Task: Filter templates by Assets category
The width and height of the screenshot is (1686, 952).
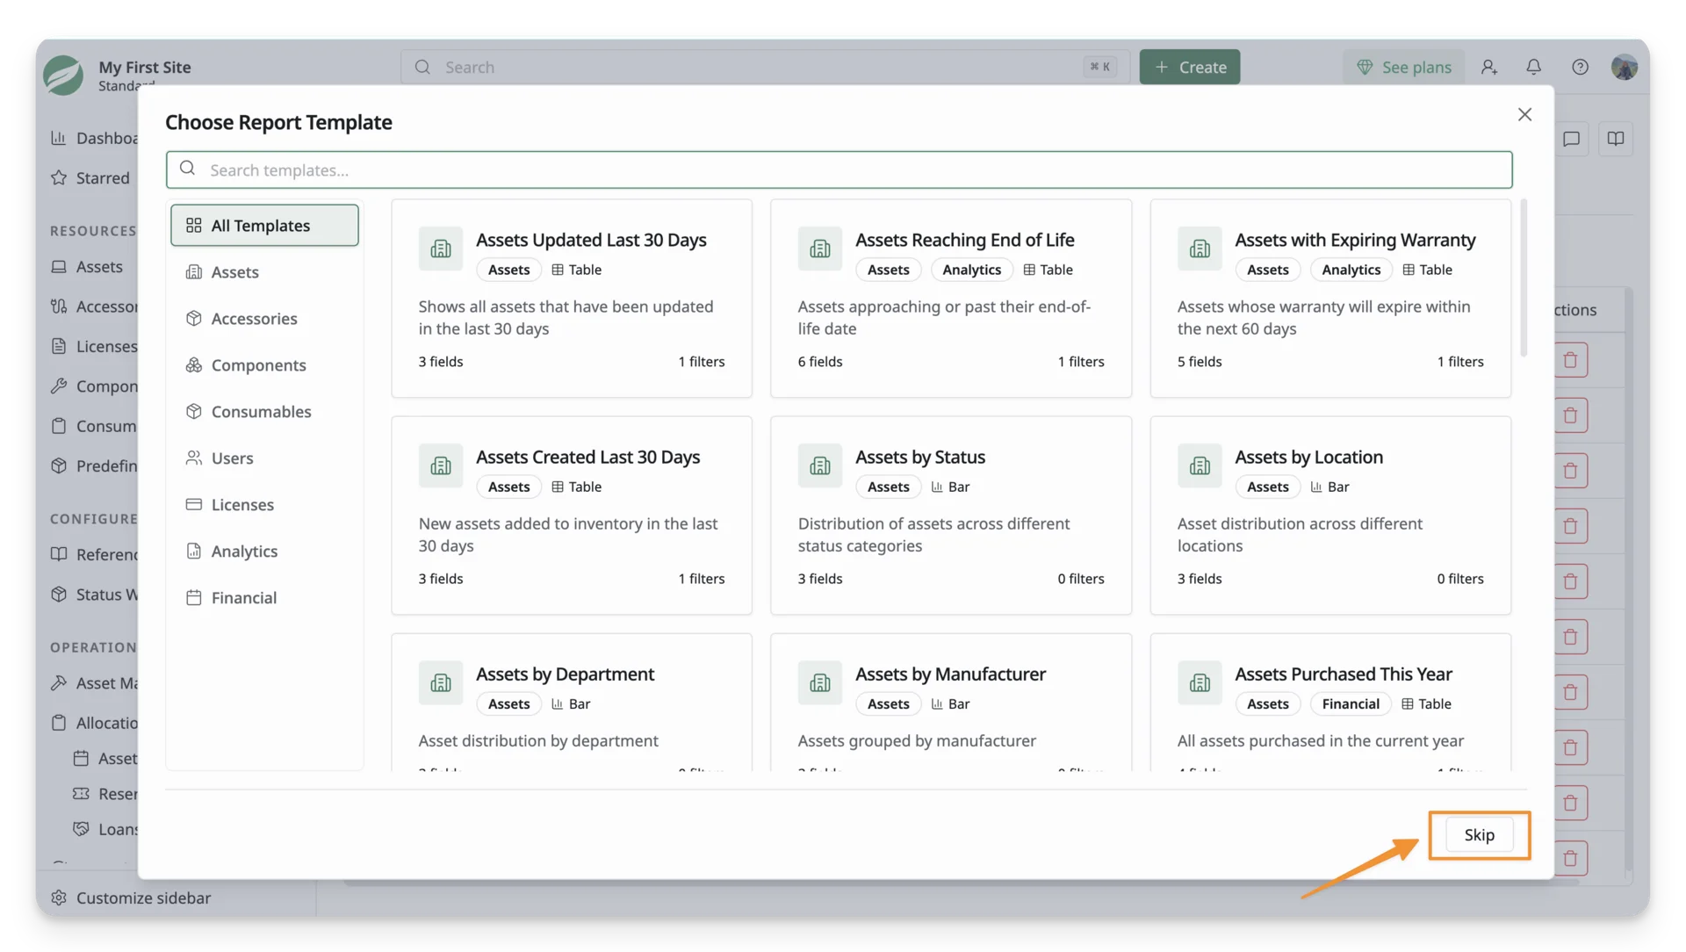Action: (x=264, y=271)
